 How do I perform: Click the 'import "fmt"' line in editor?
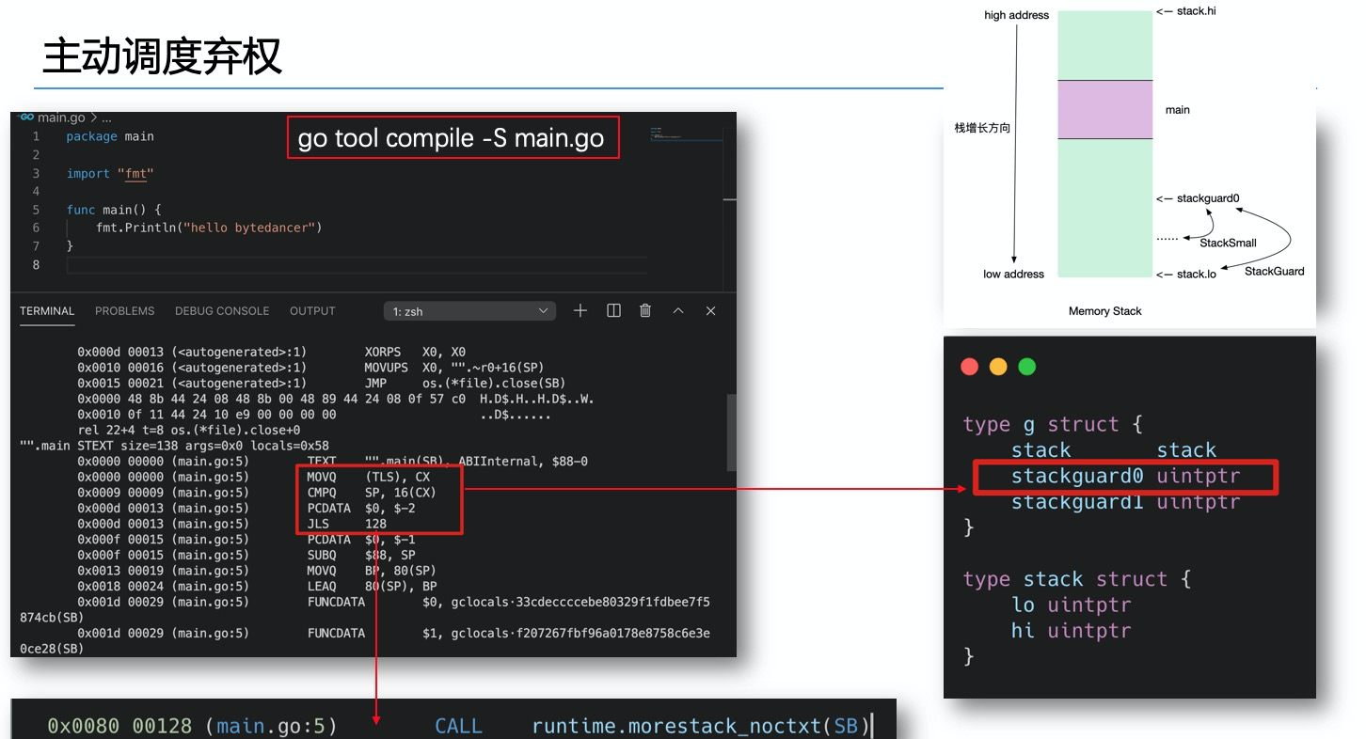110,173
